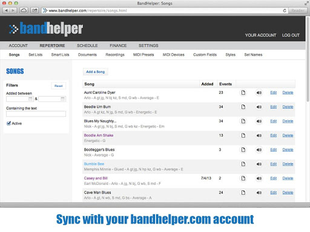Open the SCHEDULE menu
The height and width of the screenshot is (232, 310).
(87, 46)
